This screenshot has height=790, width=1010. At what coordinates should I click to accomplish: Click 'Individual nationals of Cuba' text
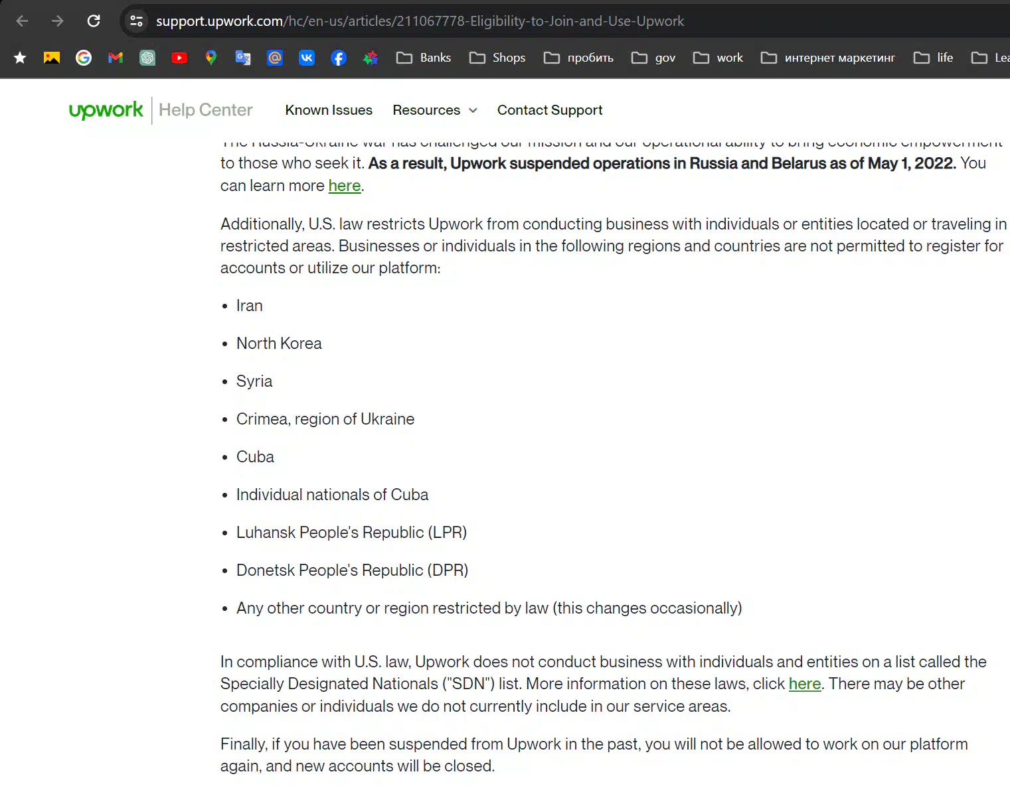click(x=332, y=495)
